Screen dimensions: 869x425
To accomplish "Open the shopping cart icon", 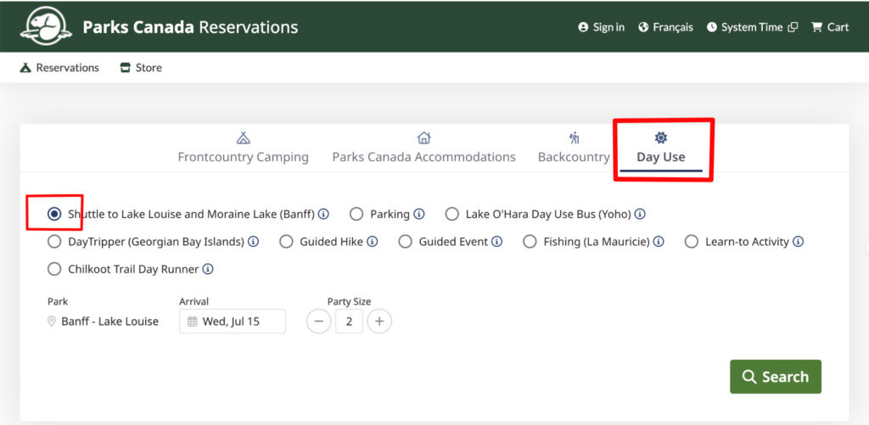I will coord(816,27).
